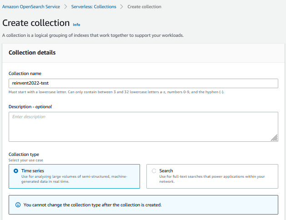Click inside the Description text area
This screenshot has height=220, width=286.
[x=143, y=127]
